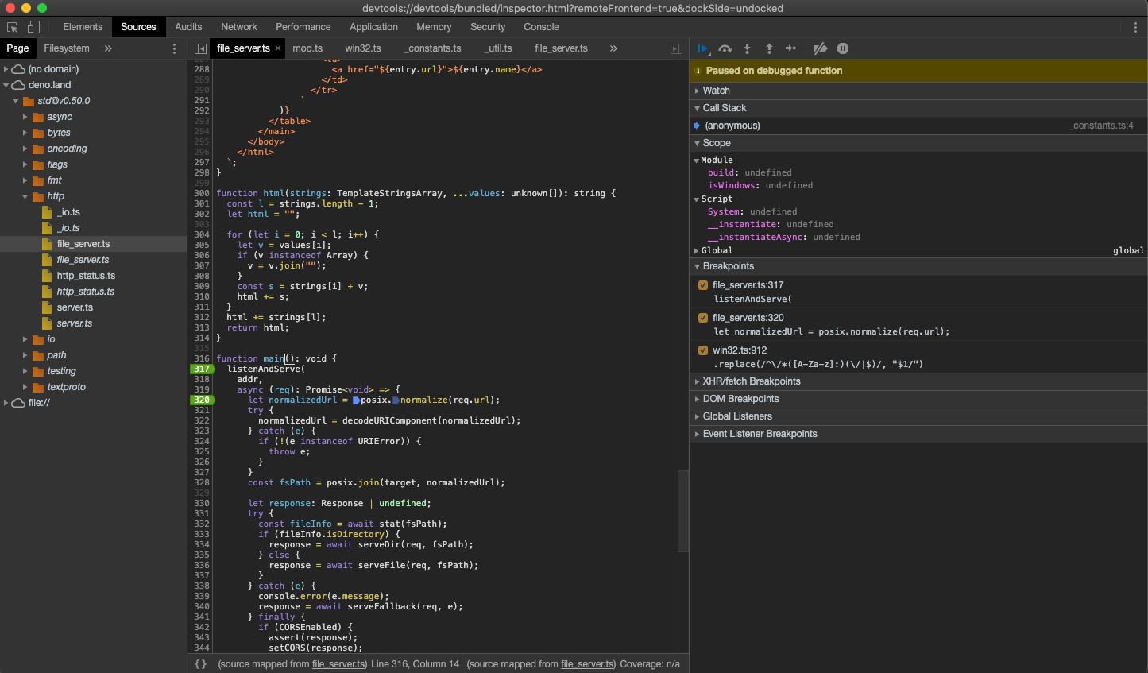
Task: Open the _constants.ts editor tab
Action: click(x=432, y=48)
